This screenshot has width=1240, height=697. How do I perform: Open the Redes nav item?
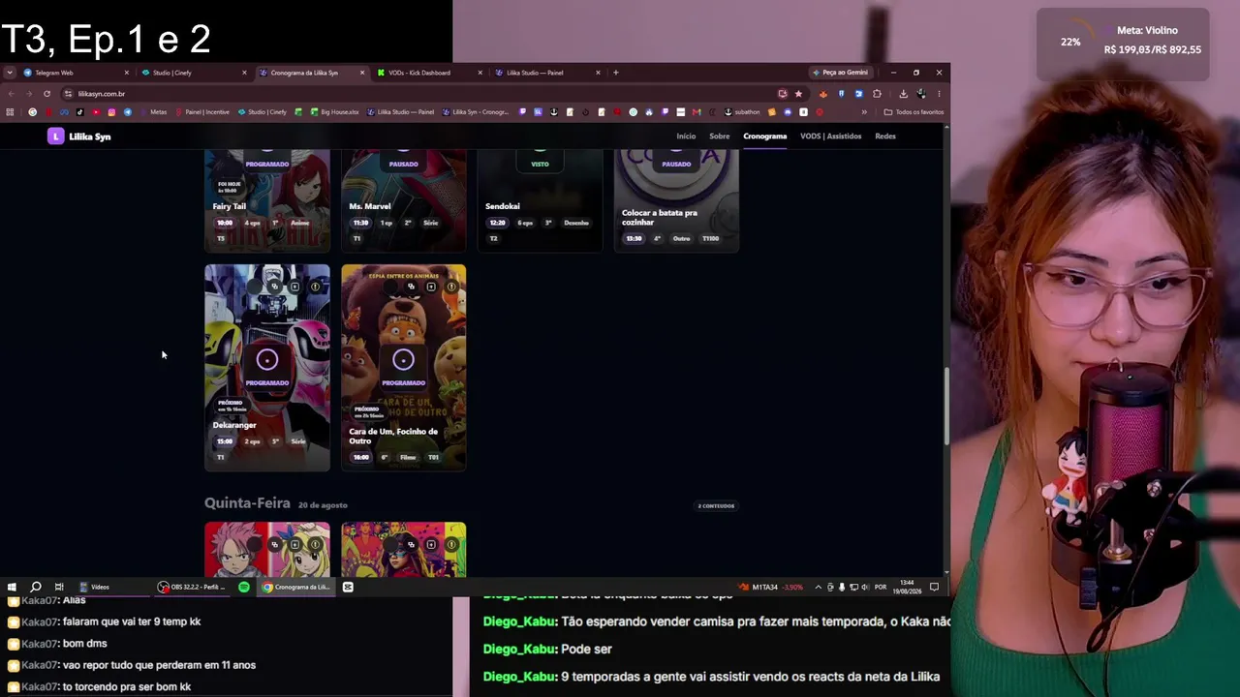[885, 136]
